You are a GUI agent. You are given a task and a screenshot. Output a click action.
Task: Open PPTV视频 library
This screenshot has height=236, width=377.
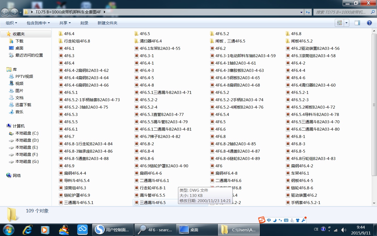point(24,76)
